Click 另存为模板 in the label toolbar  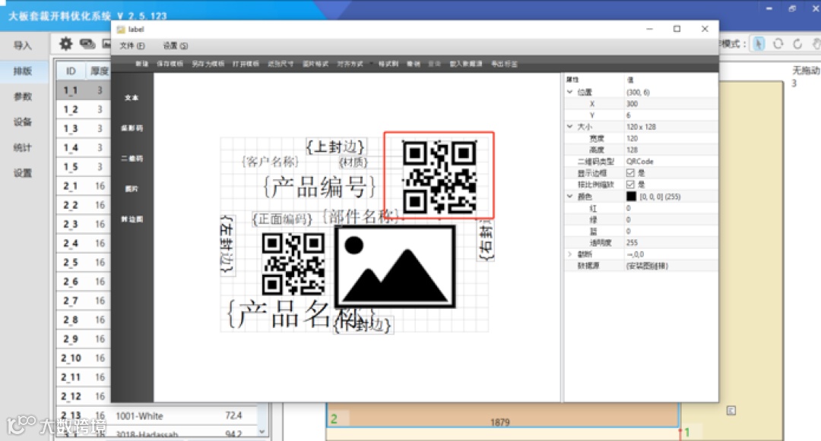pyautogui.click(x=208, y=64)
